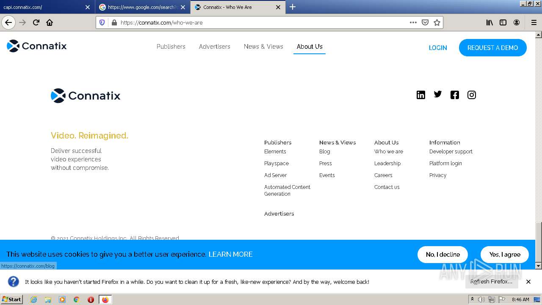Open the Firefox Library icon
542x305 pixels.
489,22
